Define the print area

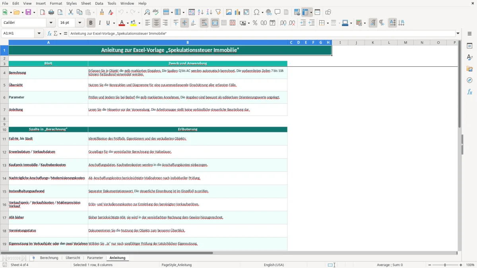297,12
